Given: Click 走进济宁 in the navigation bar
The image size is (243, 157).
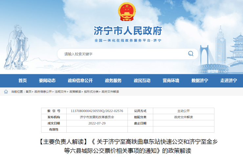Looking at the screenshot, I should 229,81.
